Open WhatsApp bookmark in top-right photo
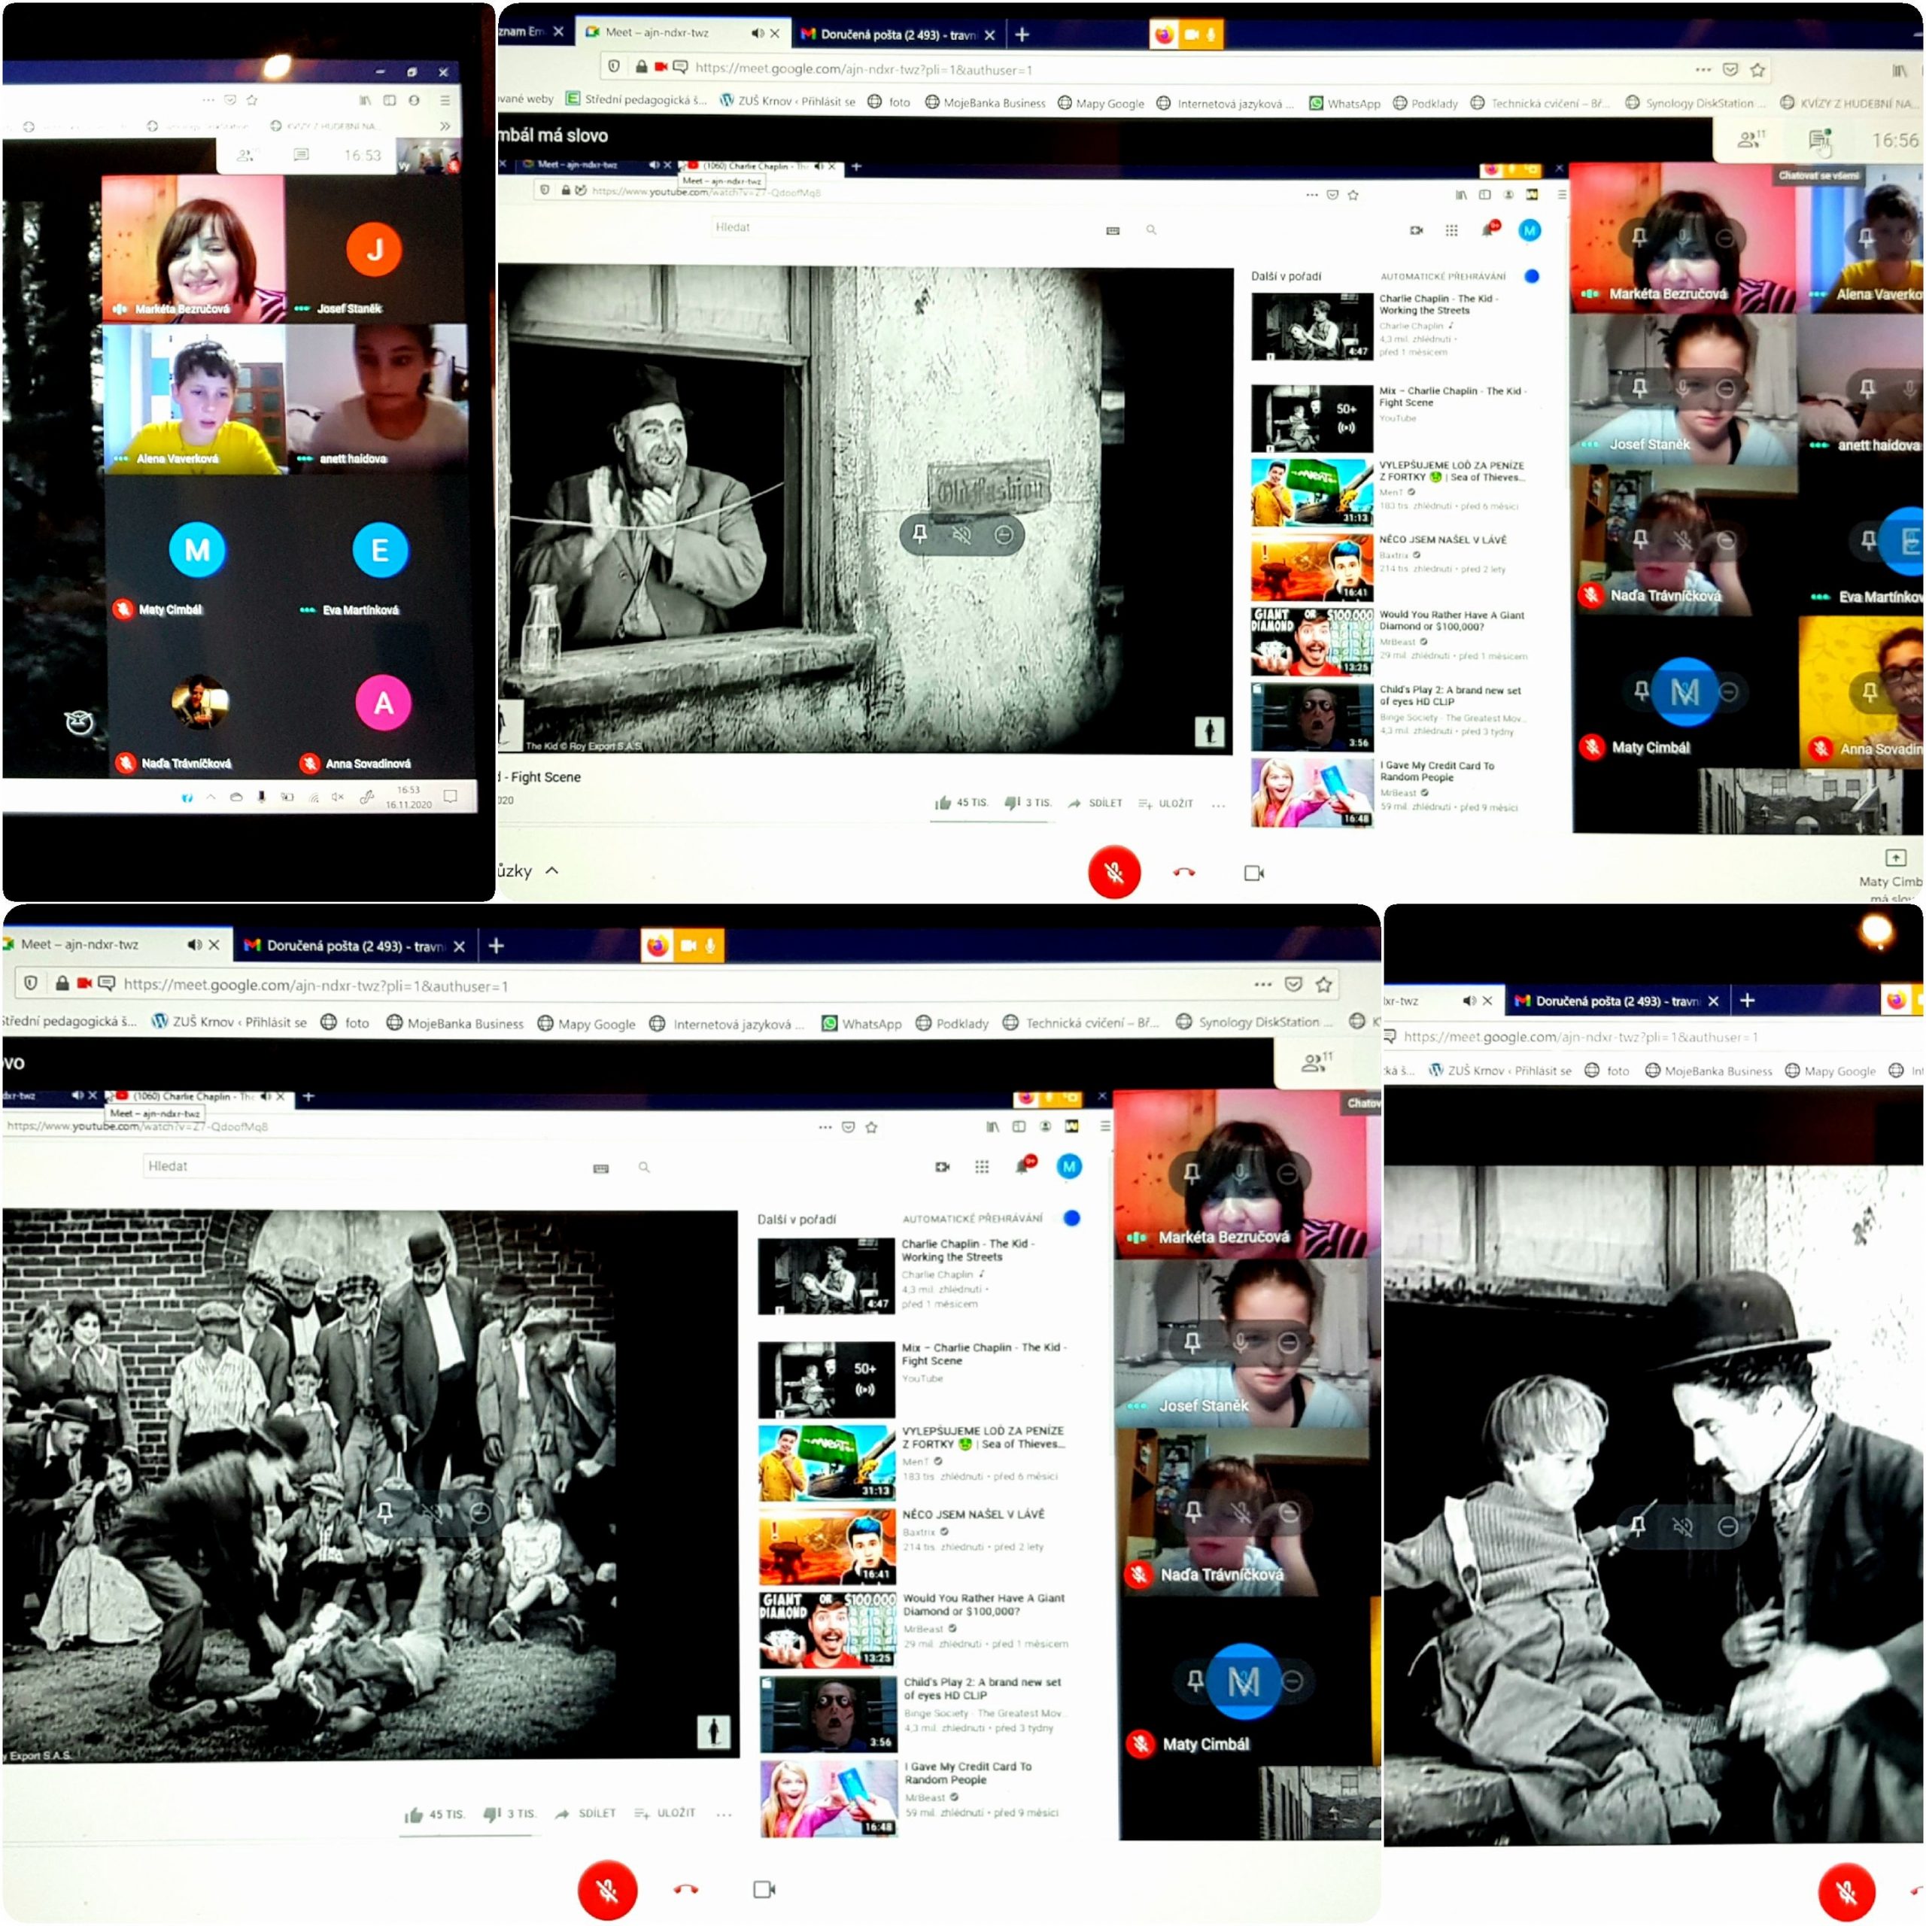1926x1926 pixels. [x=1344, y=102]
